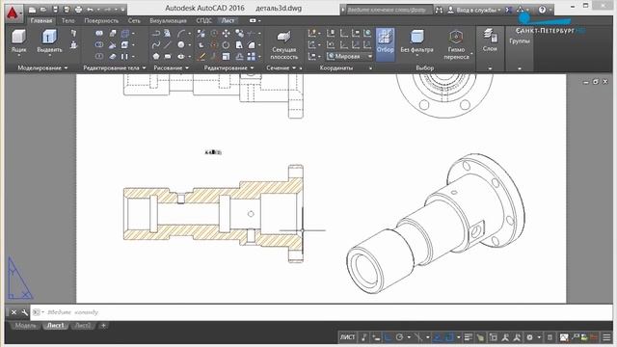Click the solid union icon in Редактирование тела
The height and width of the screenshot is (347, 617).
(99, 34)
